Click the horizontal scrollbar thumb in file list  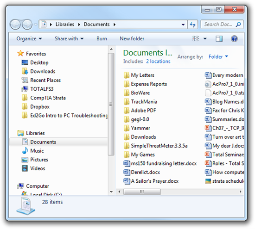point(142,192)
